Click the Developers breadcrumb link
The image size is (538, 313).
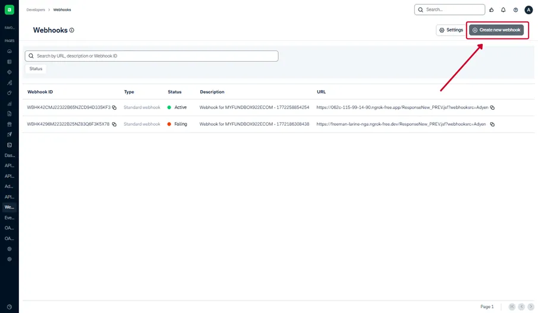[36, 10]
